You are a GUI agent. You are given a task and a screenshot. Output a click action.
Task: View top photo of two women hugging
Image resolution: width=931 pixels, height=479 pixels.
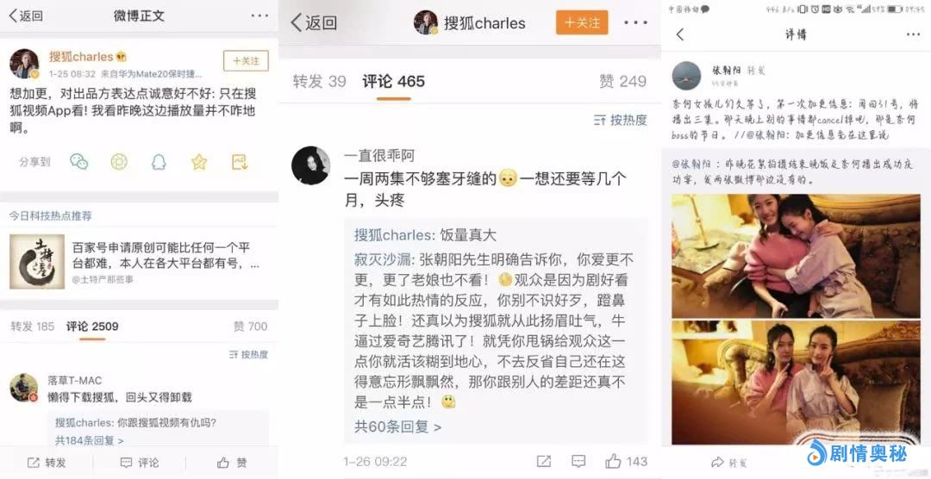(796, 256)
